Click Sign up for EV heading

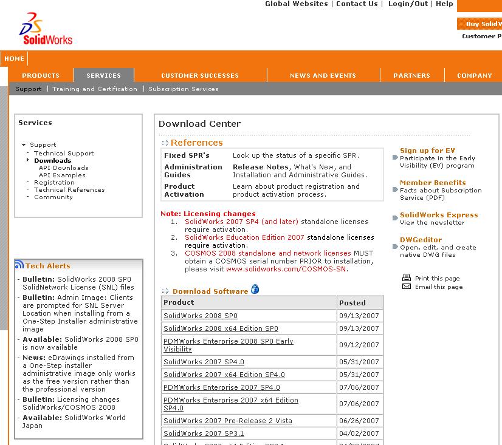(x=427, y=151)
